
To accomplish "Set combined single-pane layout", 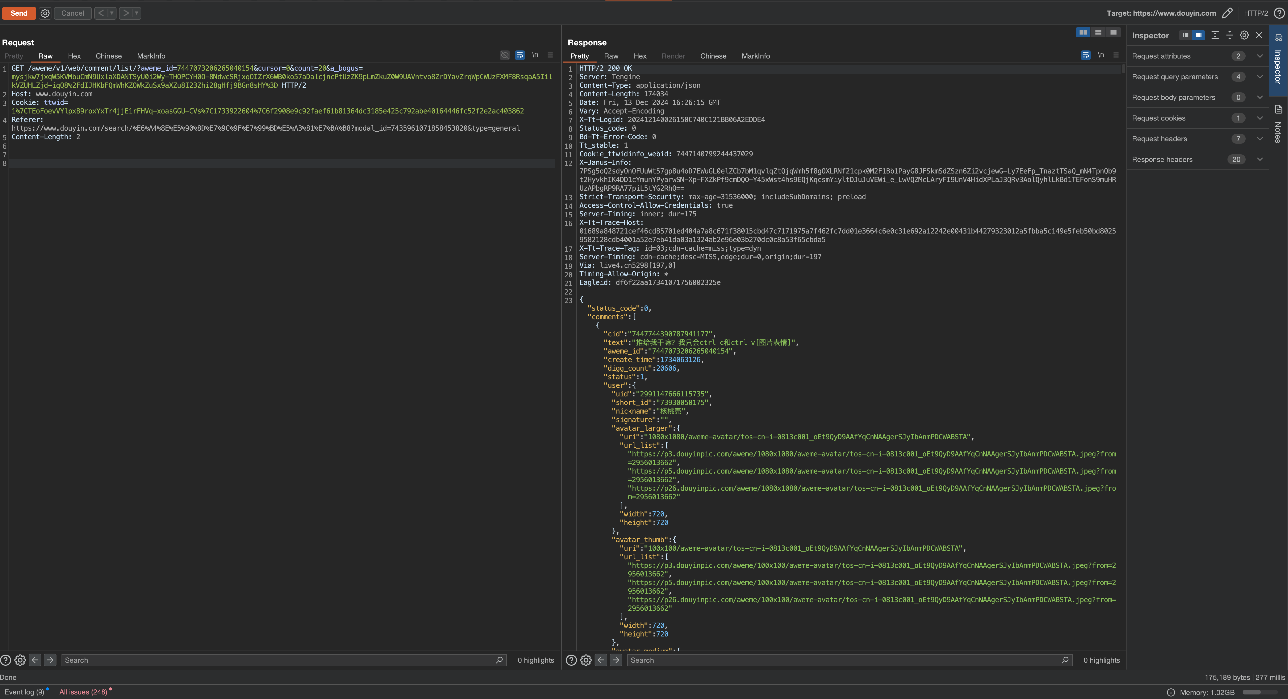I will pyautogui.click(x=1113, y=32).
